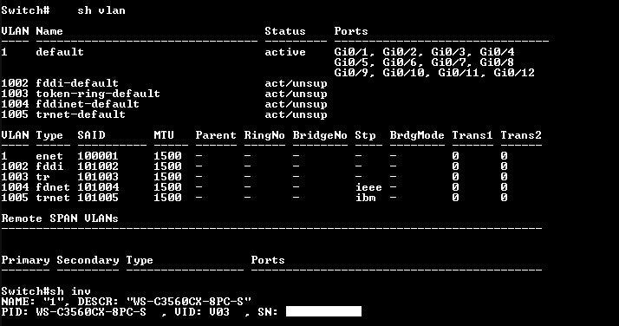Click 'act/unsup' status of trnet-default
The width and height of the screenshot is (619, 326).
(x=296, y=114)
